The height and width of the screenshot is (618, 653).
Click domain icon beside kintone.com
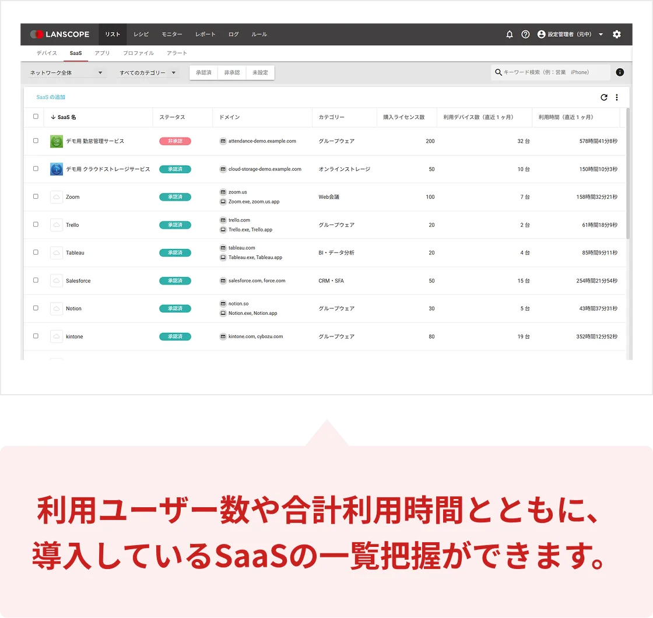coord(223,336)
